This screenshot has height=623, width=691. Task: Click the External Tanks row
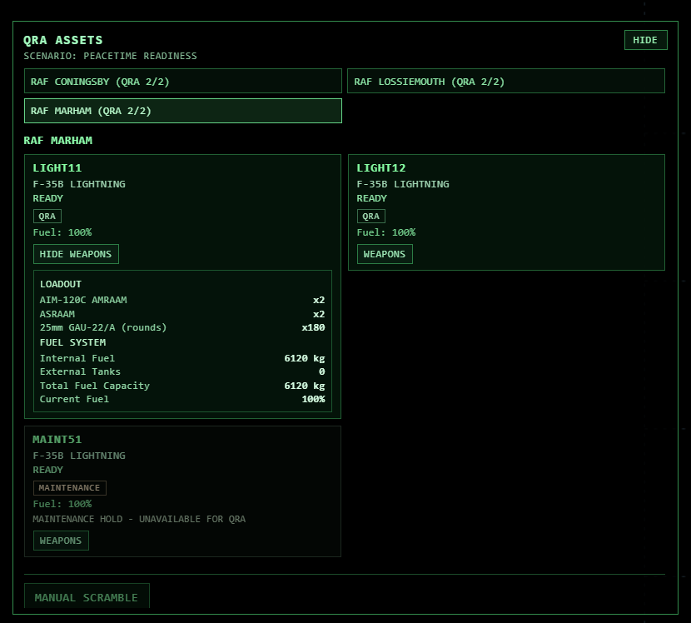click(x=182, y=371)
